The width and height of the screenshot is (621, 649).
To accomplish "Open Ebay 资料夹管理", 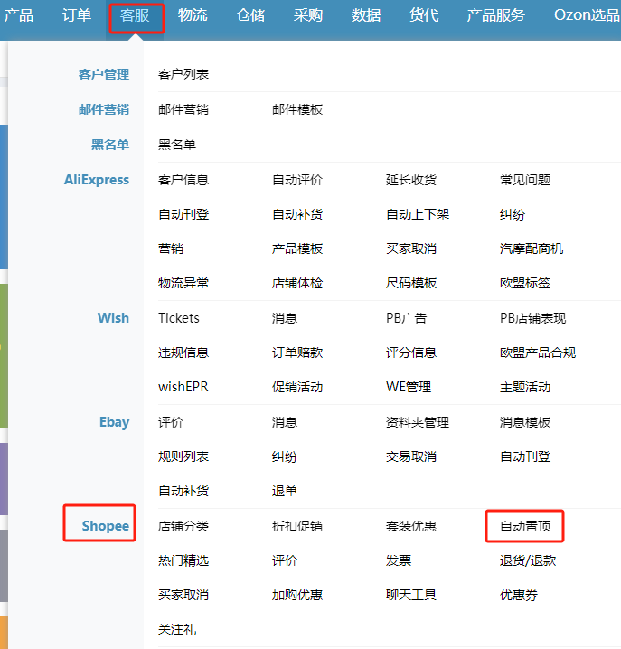I will point(418,422).
